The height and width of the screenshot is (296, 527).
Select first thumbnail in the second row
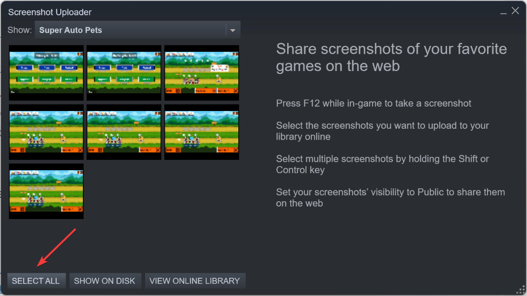(46, 132)
